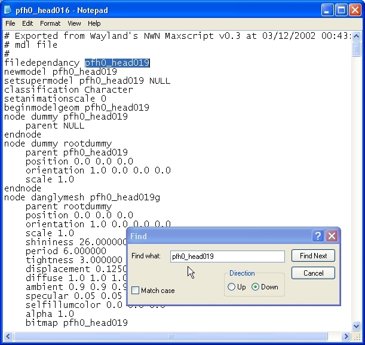Maximize the Notepad window
Screen dimensions: 365x345
(x=341, y=10)
